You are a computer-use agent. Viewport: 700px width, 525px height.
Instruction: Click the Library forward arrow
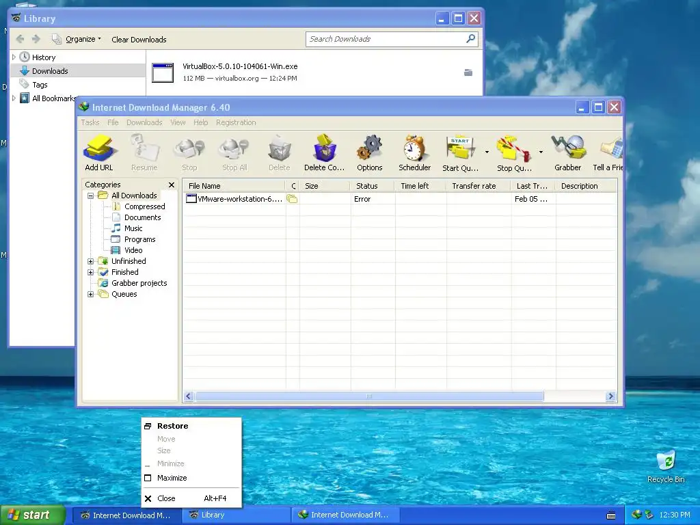coord(36,39)
